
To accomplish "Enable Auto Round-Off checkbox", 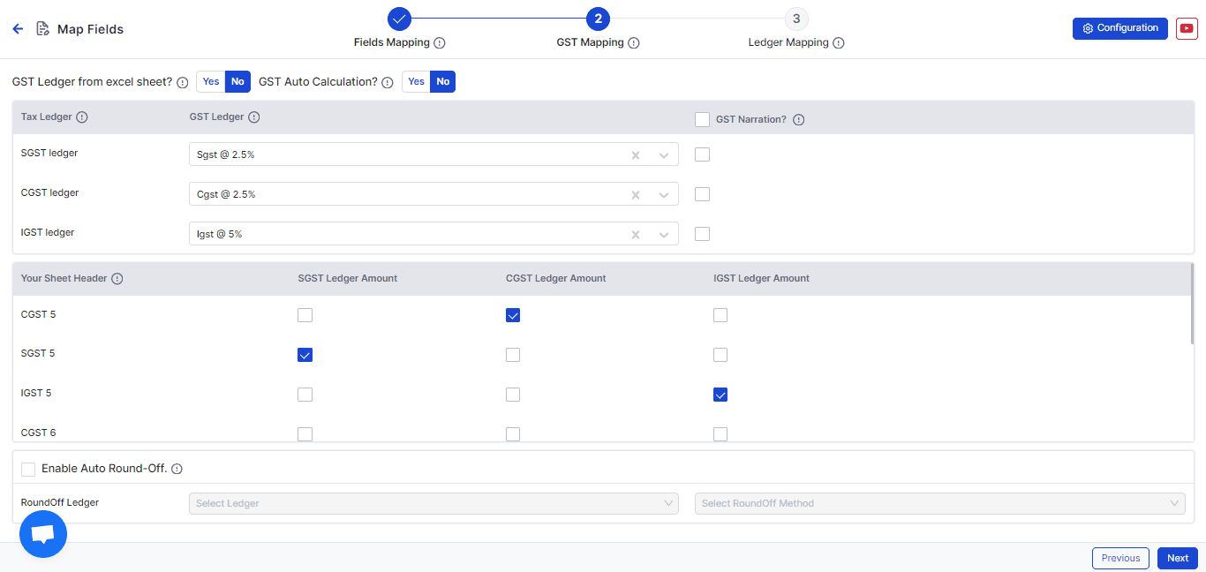I will click(x=28, y=469).
